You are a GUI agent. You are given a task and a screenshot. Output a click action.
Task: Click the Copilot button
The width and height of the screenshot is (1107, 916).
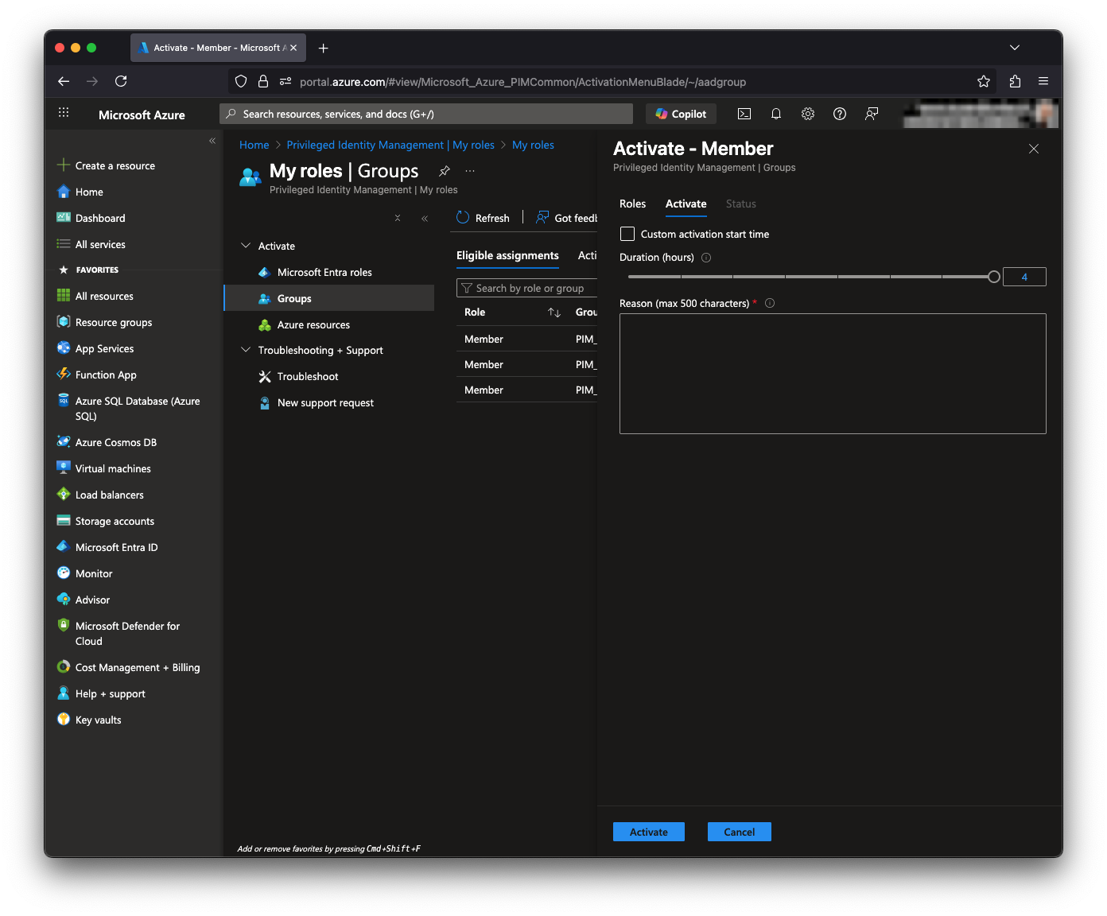pos(681,114)
